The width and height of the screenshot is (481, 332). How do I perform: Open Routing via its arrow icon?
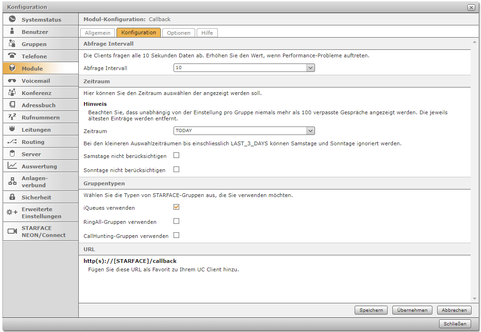(12, 142)
